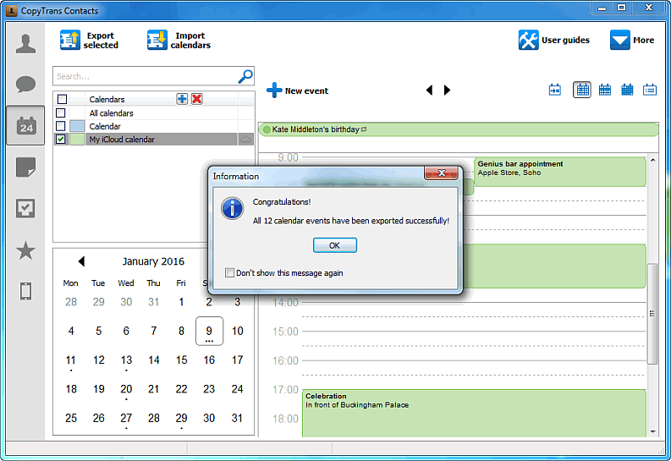The image size is (671, 461).
Task: Open the Celebration event
Action: [x=474, y=413]
